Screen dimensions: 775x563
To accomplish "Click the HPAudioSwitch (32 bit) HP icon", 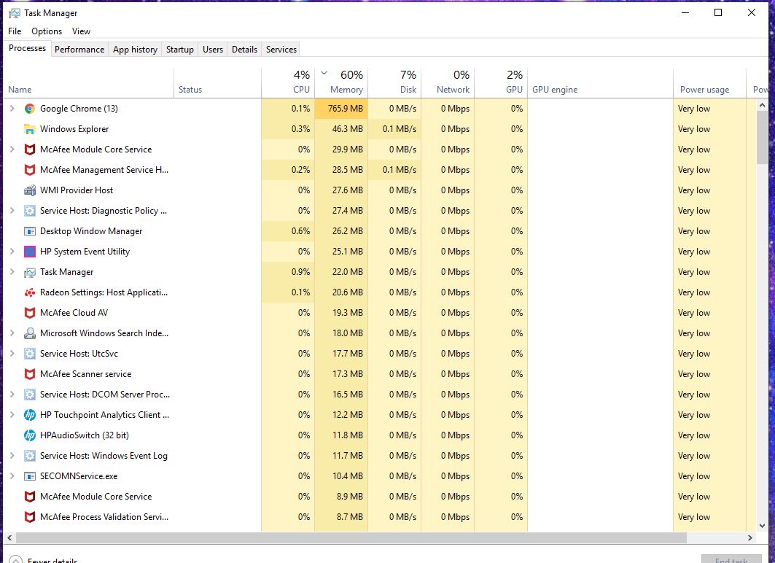I will click(30, 435).
